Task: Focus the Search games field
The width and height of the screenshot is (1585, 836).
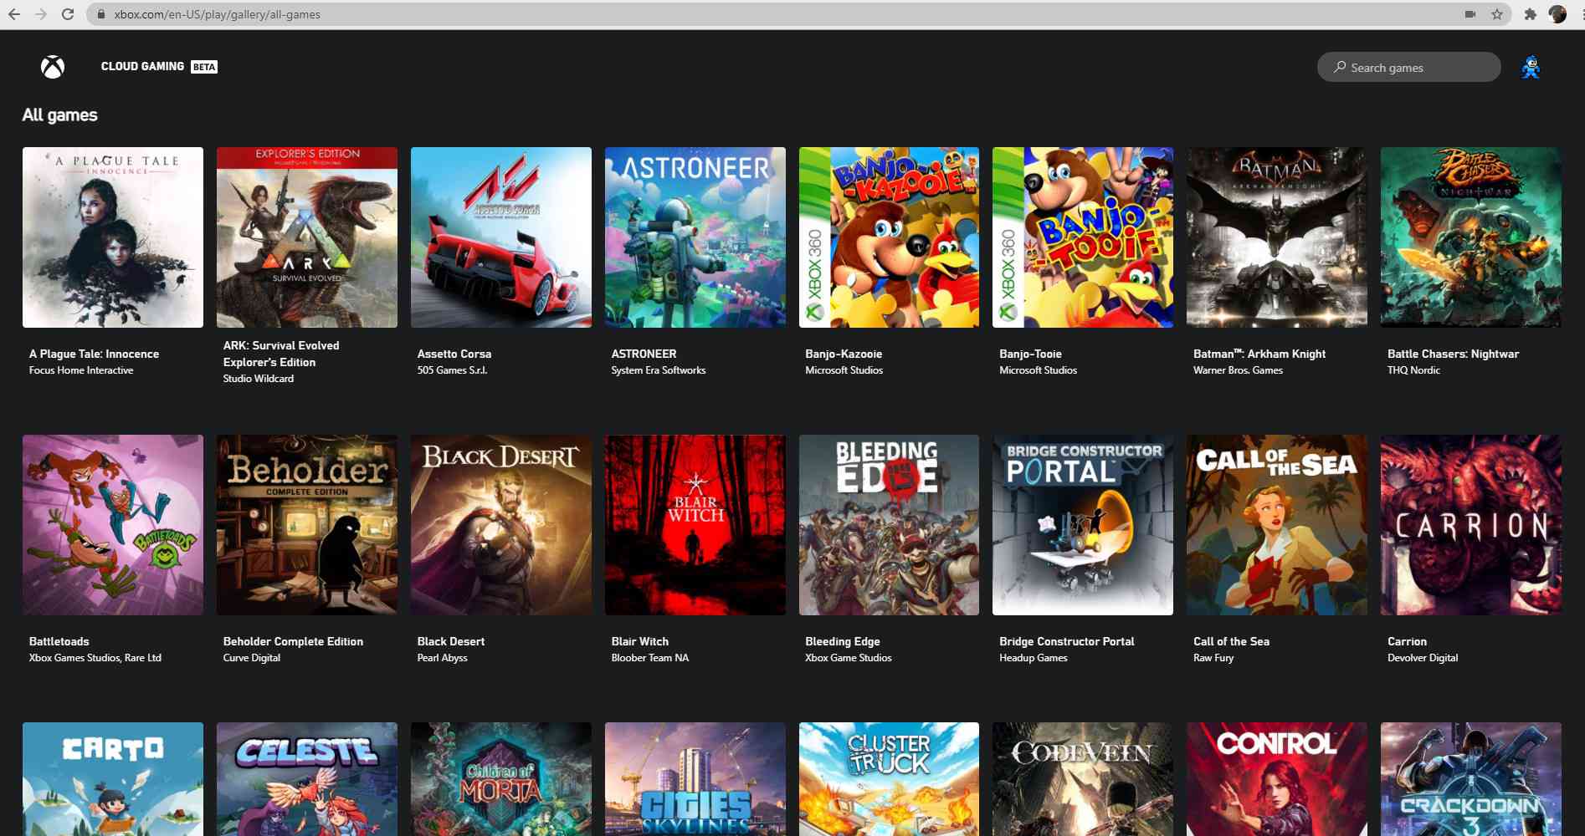Action: coord(1408,67)
